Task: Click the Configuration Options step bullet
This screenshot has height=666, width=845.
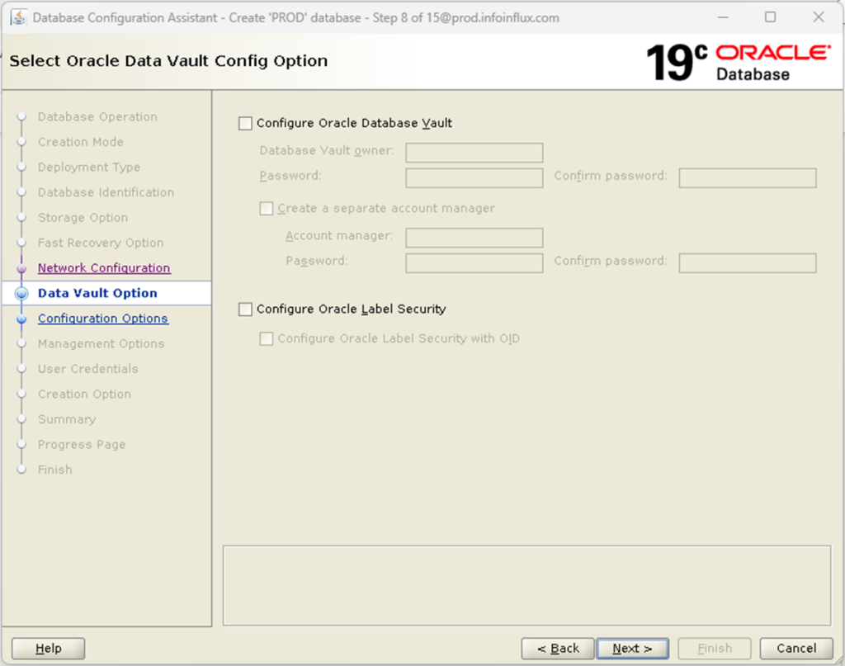Action: [23, 319]
